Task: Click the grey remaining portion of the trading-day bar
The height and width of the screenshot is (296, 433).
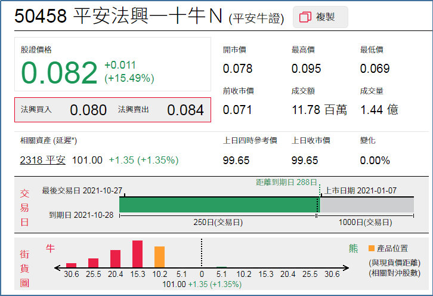Action: [x=367, y=205]
